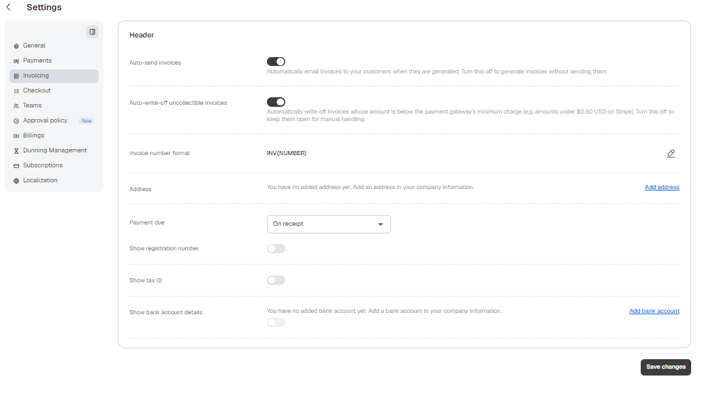Disable Auto-write-off uncollectible invoices toggle
This screenshot has height=400, width=702.
click(x=276, y=102)
